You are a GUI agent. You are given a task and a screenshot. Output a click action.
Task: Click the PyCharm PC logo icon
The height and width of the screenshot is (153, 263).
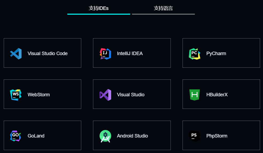click(195, 54)
